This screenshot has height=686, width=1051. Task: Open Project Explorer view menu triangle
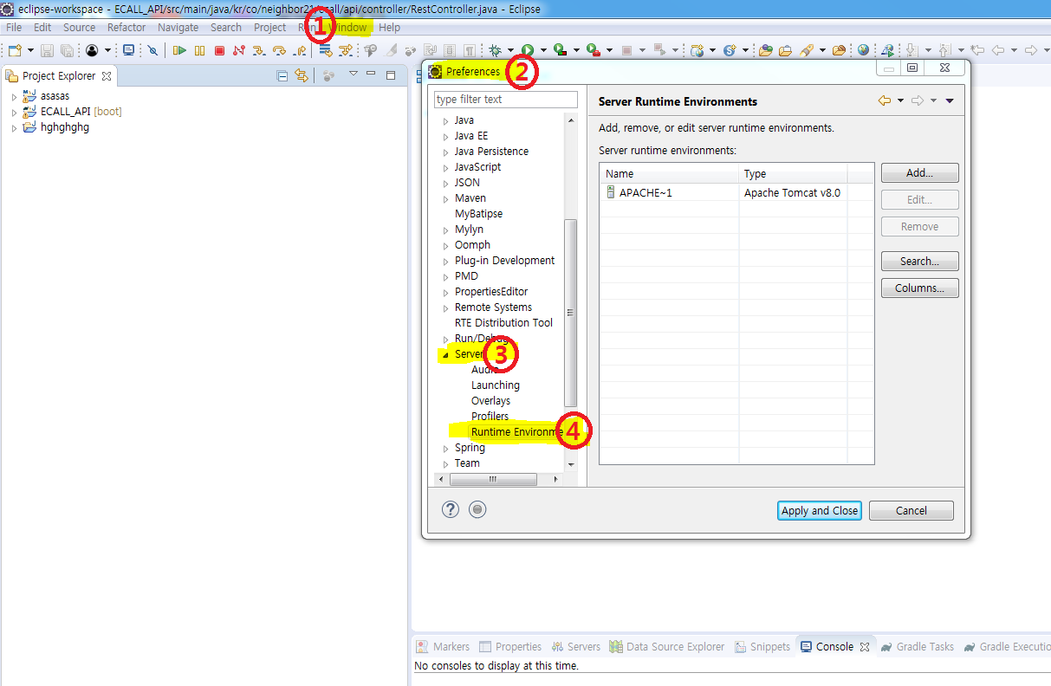(353, 74)
